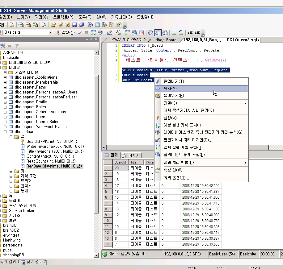Viewport: 283px width, 269px height.
Task: Close the Object Explorer panel
Action: click(96, 39)
